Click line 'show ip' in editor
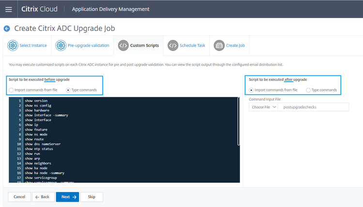This screenshot has width=363, height=207. tap(31, 125)
